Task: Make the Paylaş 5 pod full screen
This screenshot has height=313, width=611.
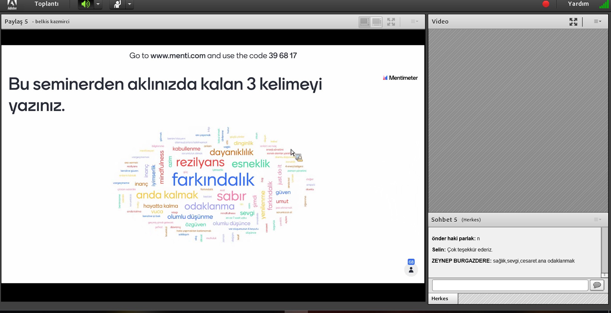Action: [x=391, y=22]
